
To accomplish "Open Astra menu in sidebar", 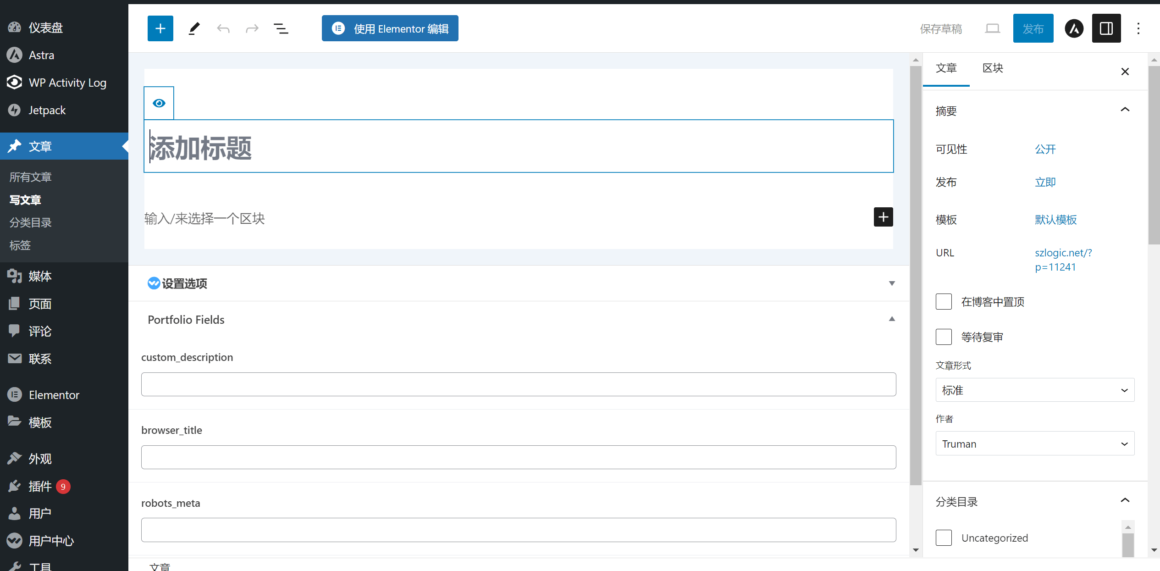I will 64,55.
